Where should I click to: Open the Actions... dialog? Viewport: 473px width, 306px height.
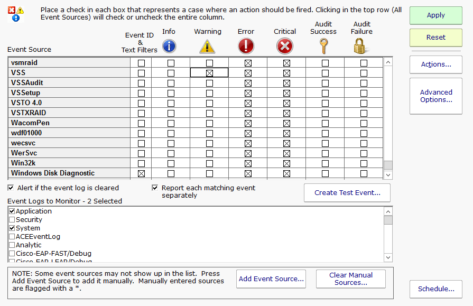click(435, 64)
